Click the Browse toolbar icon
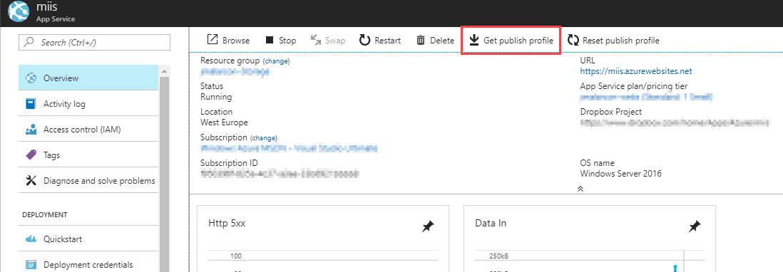The width and height of the screenshot is (783, 272). tap(213, 41)
